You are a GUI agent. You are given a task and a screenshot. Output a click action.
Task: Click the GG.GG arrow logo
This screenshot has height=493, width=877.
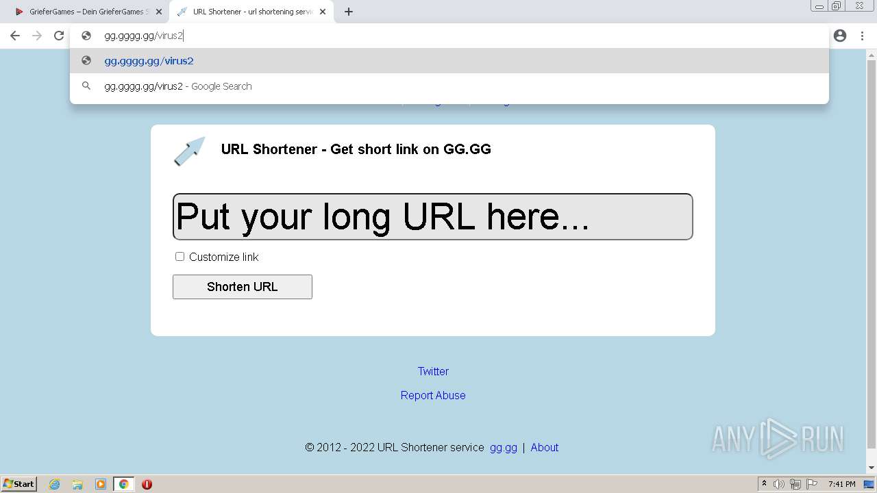tap(190, 151)
